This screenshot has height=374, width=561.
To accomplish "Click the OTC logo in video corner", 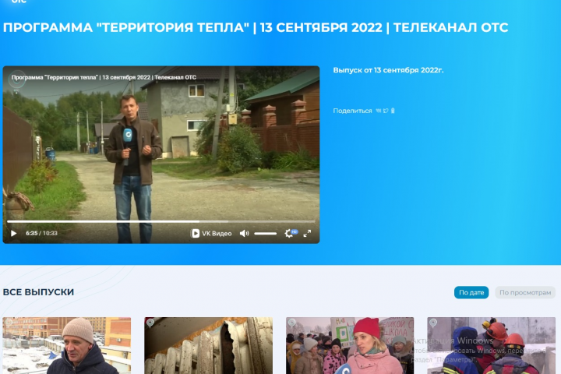I will (x=17, y=80).
